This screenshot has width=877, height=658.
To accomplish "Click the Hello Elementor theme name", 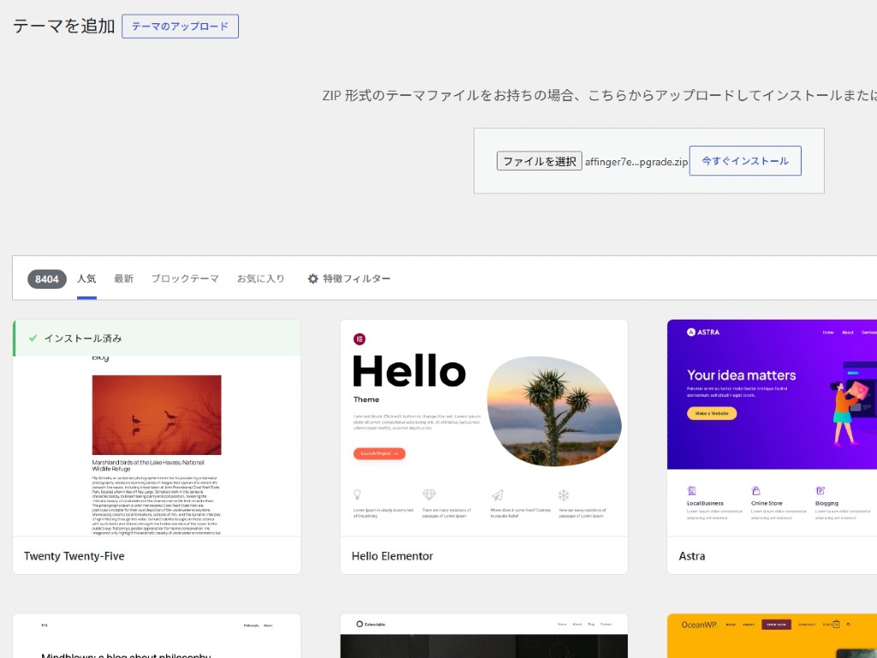I will coord(392,556).
